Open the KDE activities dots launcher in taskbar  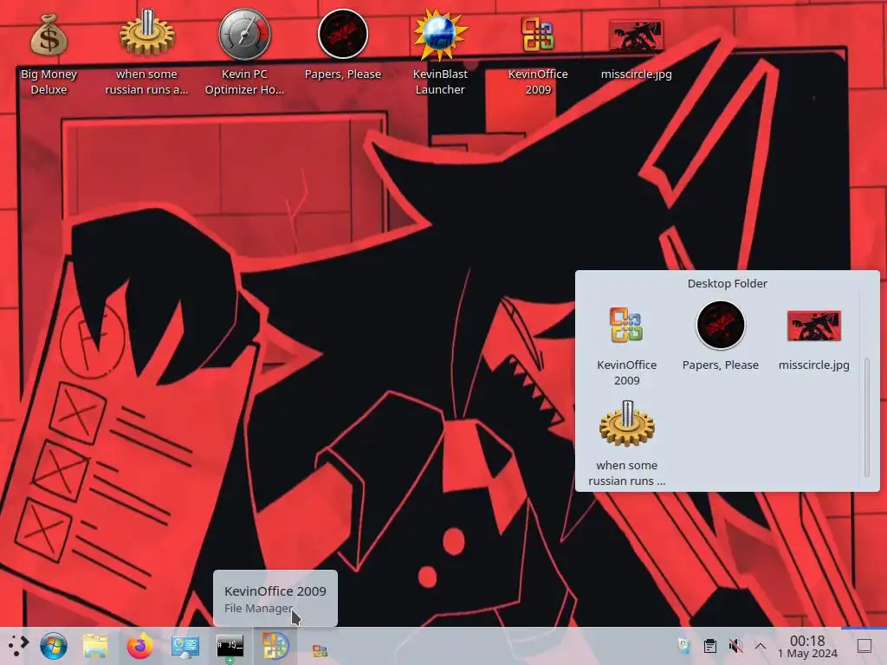18,645
